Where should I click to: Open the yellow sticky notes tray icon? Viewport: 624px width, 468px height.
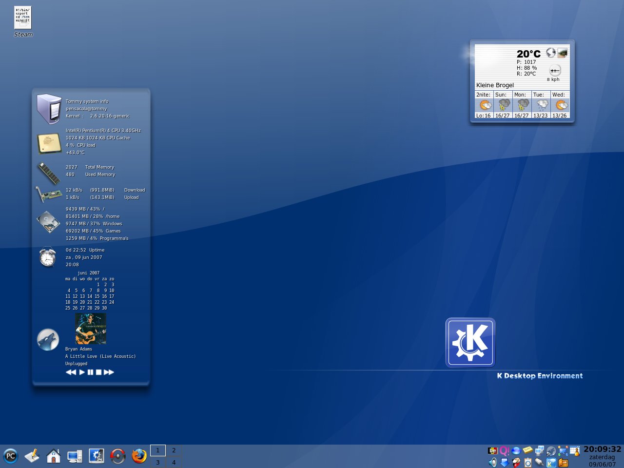click(x=528, y=450)
